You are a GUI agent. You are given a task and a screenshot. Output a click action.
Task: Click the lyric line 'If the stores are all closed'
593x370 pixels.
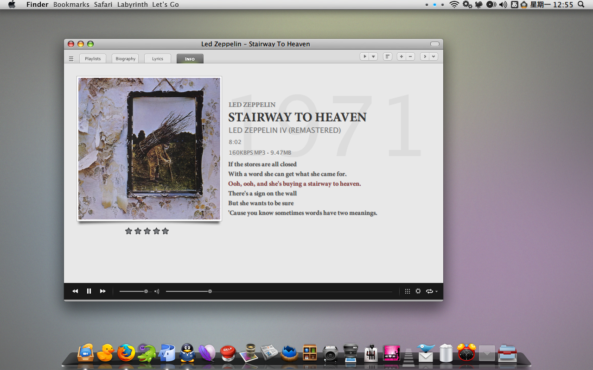(262, 164)
